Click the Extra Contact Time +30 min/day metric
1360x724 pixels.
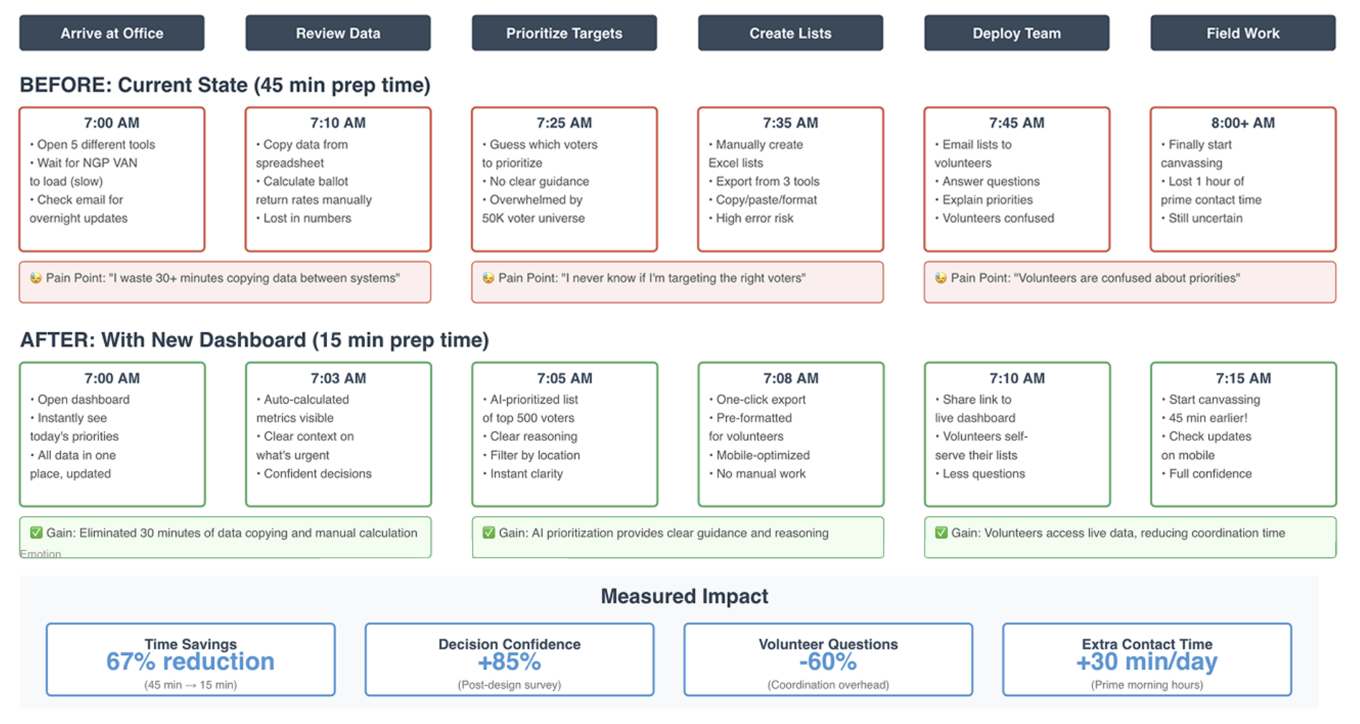pyautogui.click(x=1147, y=659)
